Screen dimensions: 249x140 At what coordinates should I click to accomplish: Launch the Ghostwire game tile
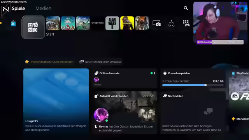pyautogui.click(x=98, y=23)
